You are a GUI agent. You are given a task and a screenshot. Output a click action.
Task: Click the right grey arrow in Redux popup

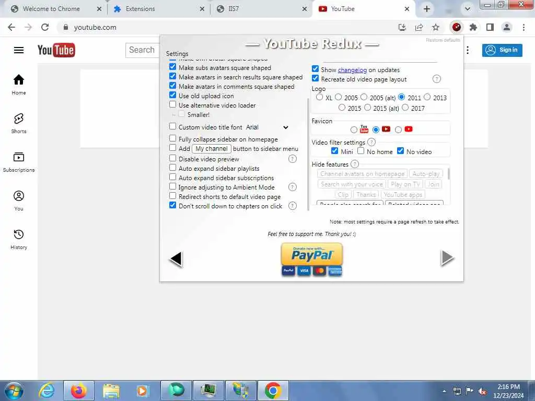point(447,258)
